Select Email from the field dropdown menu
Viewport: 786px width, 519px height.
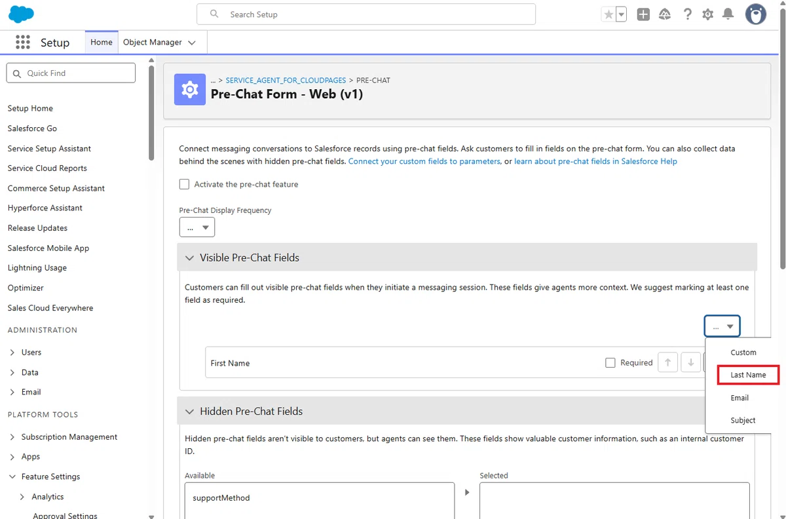[739, 398]
